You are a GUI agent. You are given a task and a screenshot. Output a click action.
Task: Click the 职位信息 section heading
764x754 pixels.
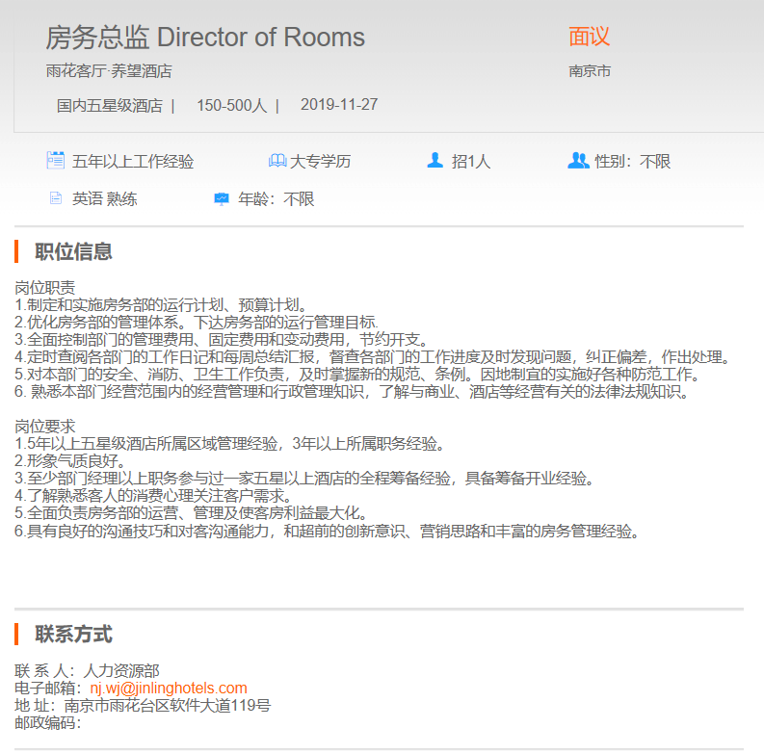[x=73, y=252]
